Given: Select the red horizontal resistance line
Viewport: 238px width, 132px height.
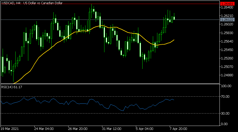Looking at the screenshot, I should click(110, 4).
